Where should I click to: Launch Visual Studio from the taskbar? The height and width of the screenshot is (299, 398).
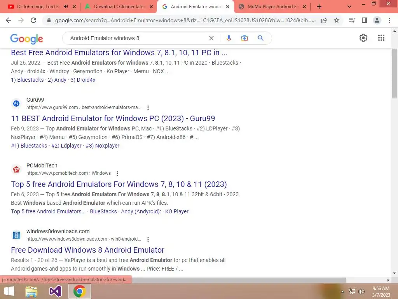click(x=55, y=291)
